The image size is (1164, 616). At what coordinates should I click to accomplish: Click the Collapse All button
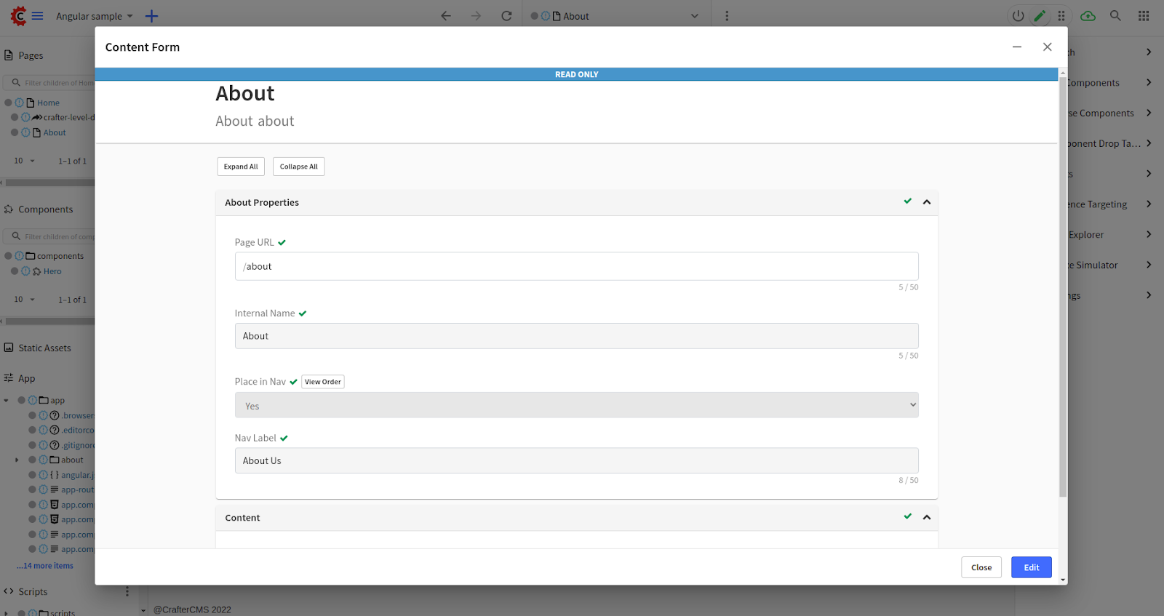click(298, 167)
